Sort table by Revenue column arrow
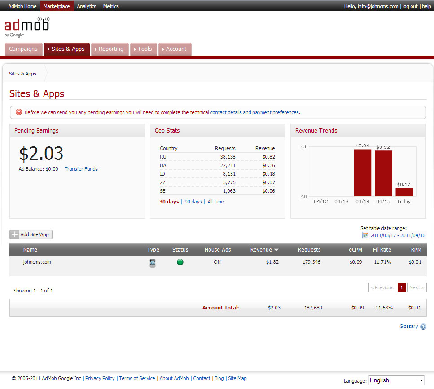This screenshot has height=389, width=434. click(x=276, y=250)
